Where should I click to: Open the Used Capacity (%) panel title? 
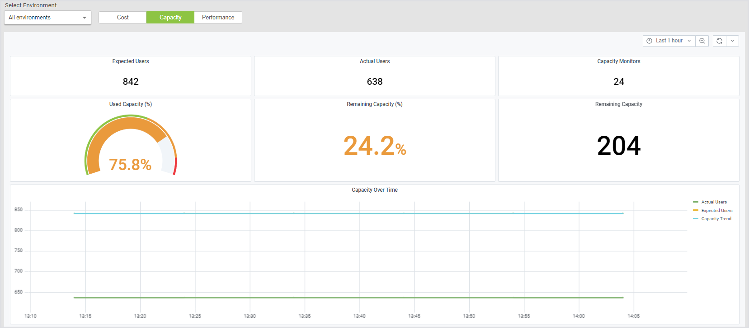(130, 104)
